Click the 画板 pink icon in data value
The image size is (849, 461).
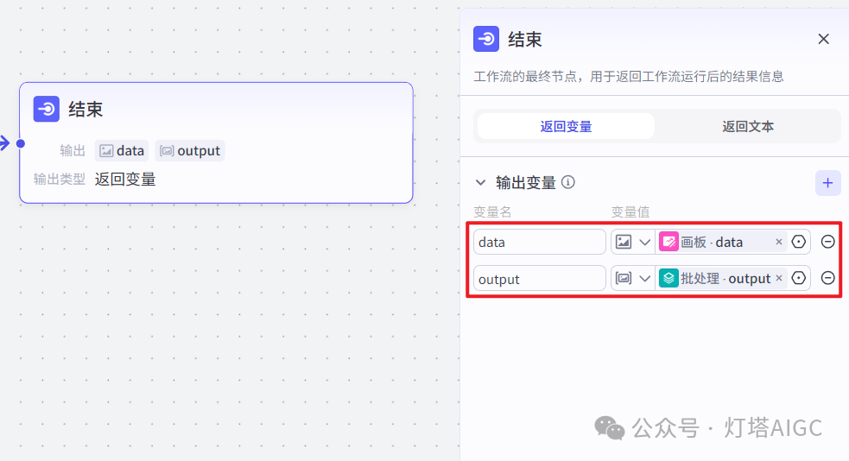[x=668, y=242]
